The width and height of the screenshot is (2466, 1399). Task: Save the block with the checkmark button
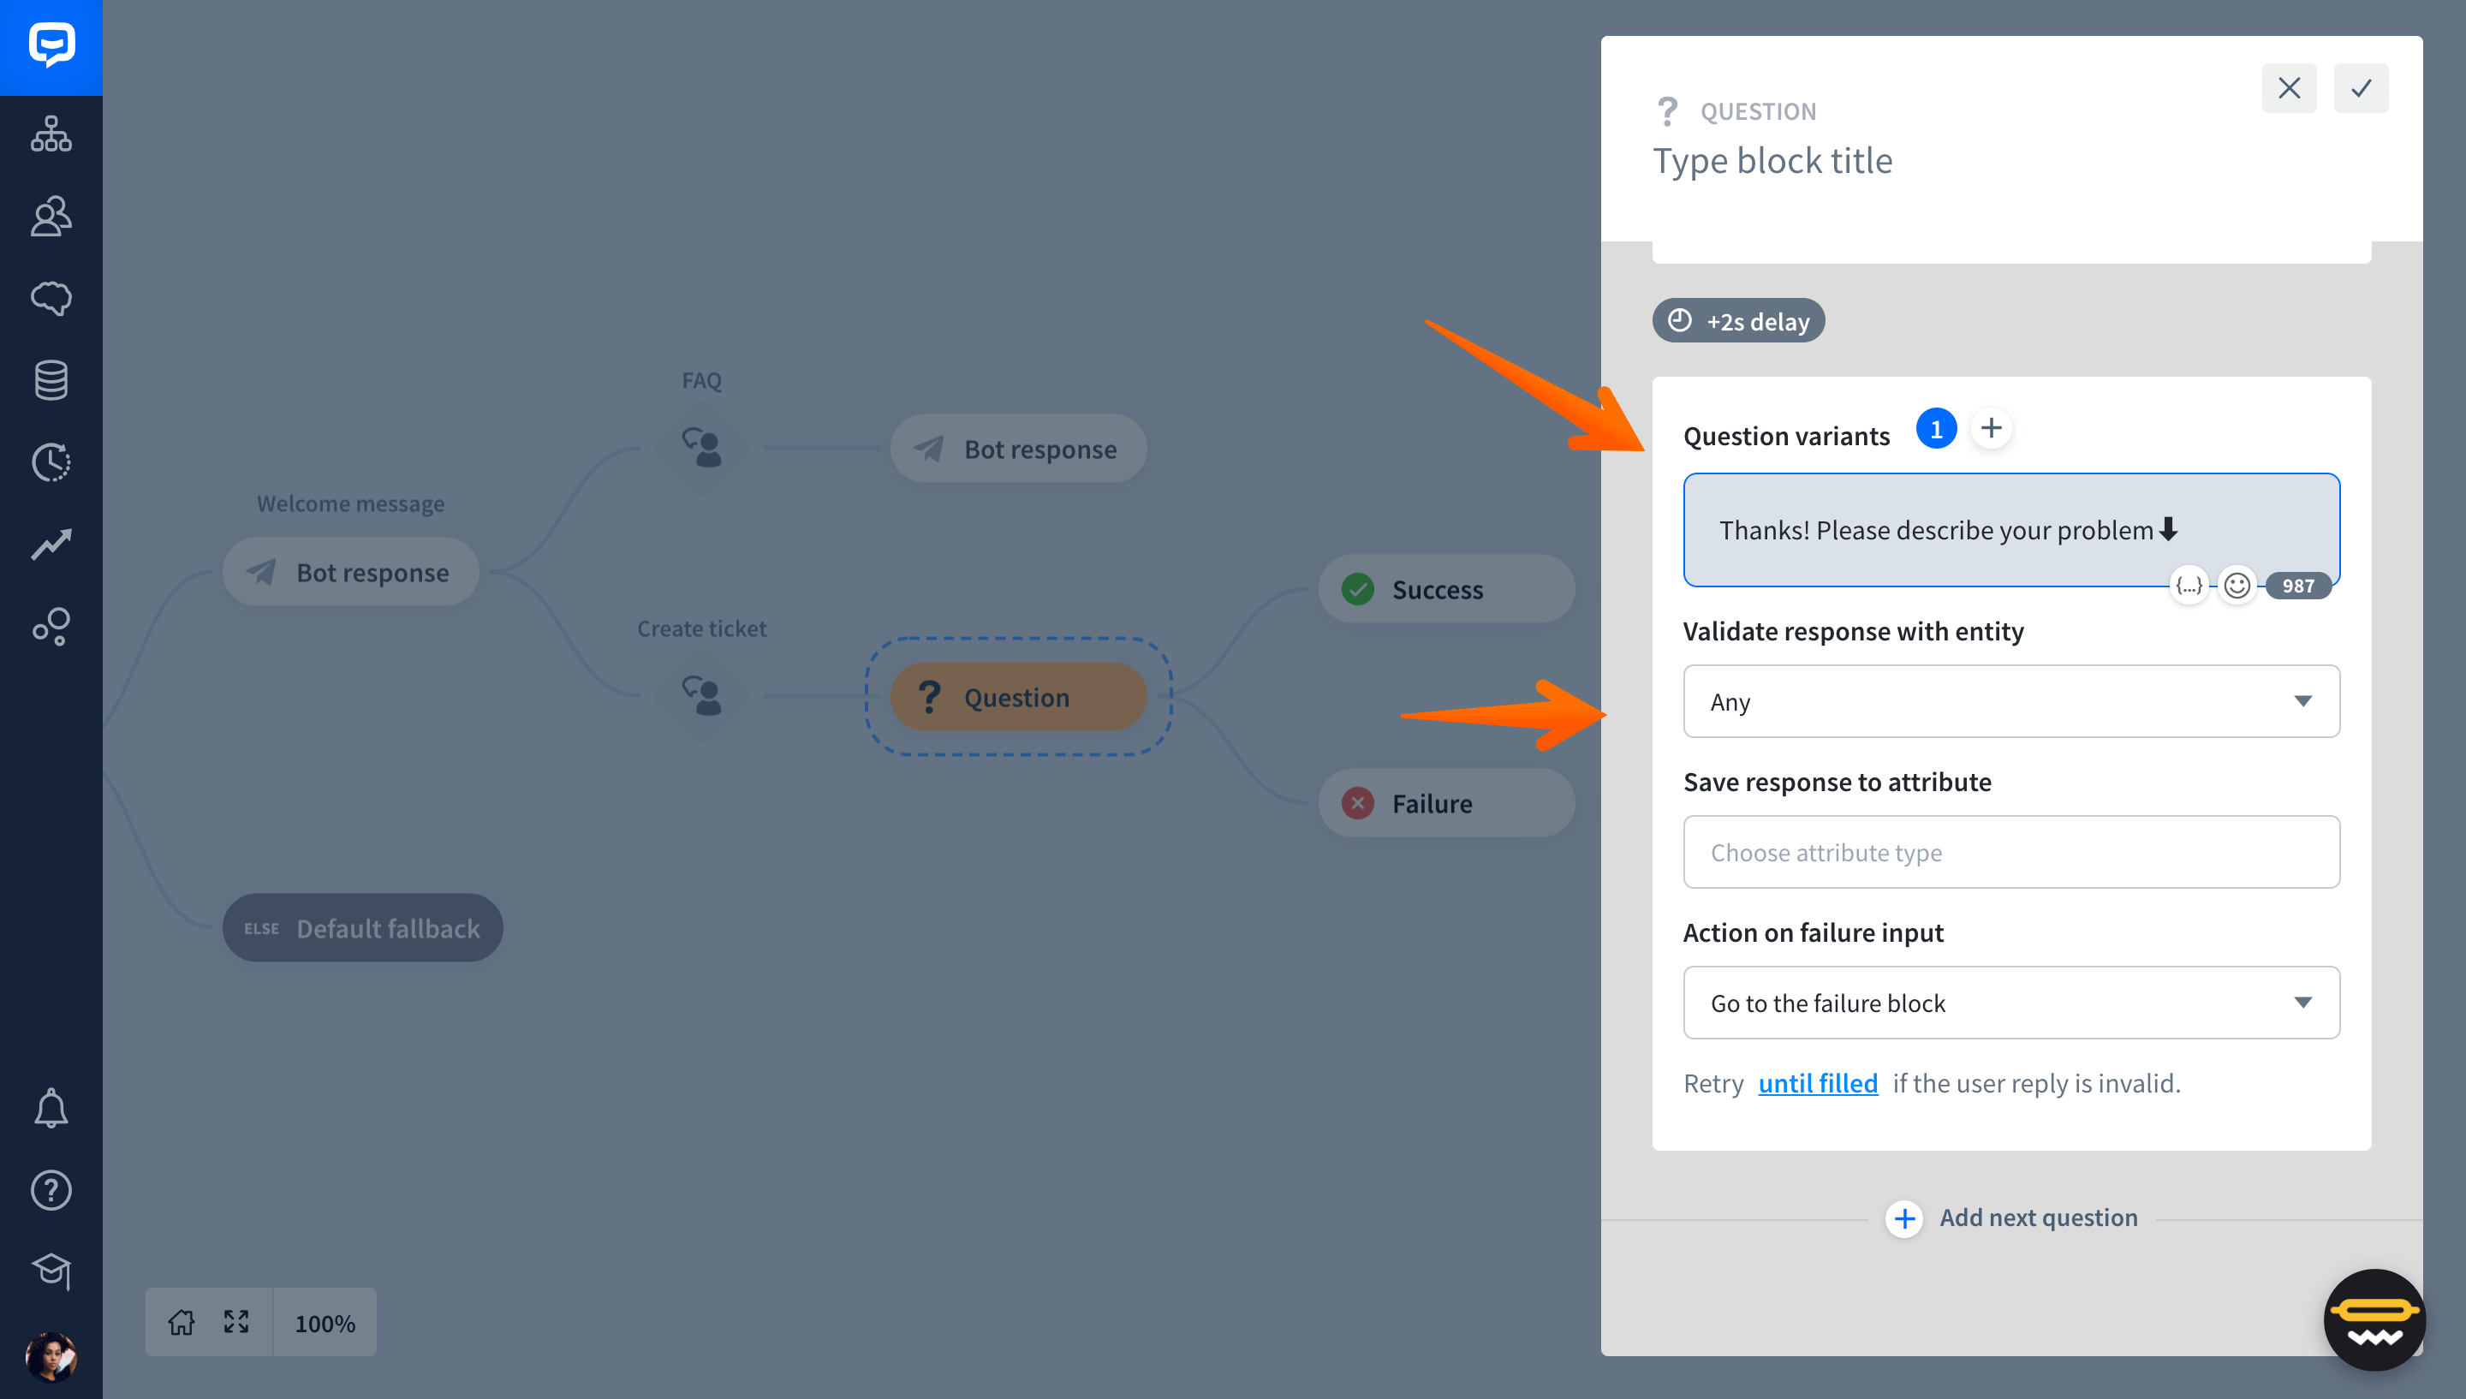[2361, 88]
